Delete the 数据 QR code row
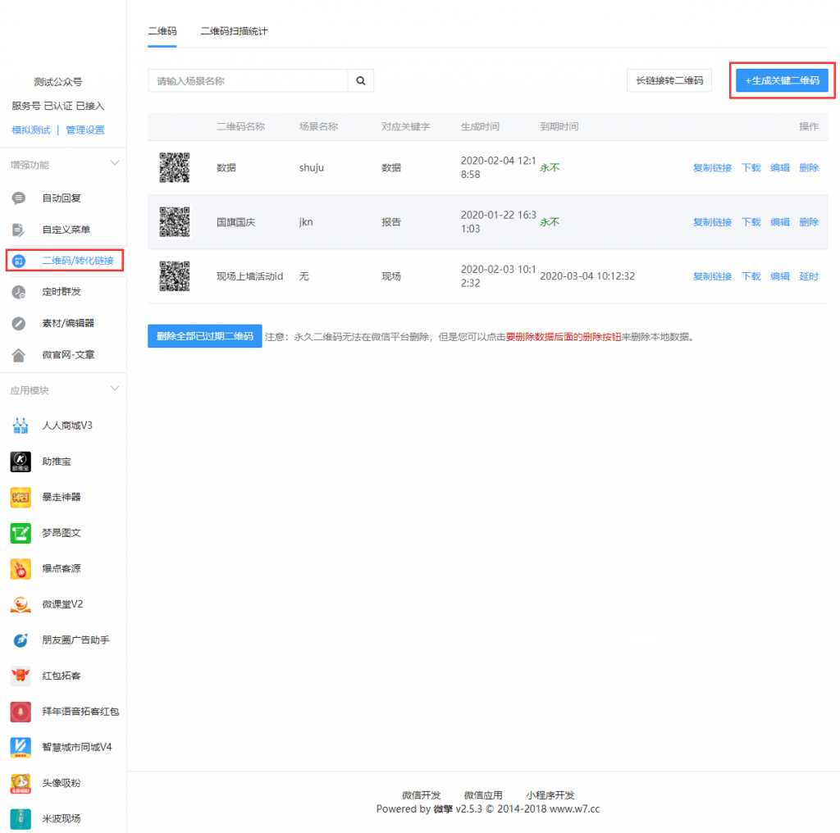The width and height of the screenshot is (840, 833). coord(809,167)
